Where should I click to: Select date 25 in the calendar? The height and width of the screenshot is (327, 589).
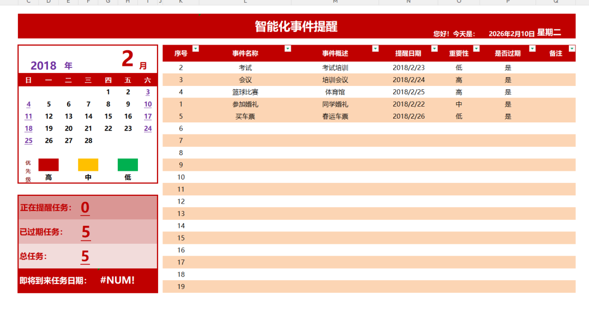click(x=28, y=141)
